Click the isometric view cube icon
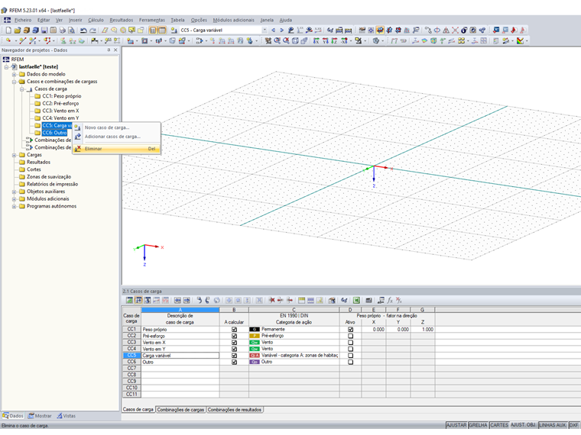 (x=295, y=40)
